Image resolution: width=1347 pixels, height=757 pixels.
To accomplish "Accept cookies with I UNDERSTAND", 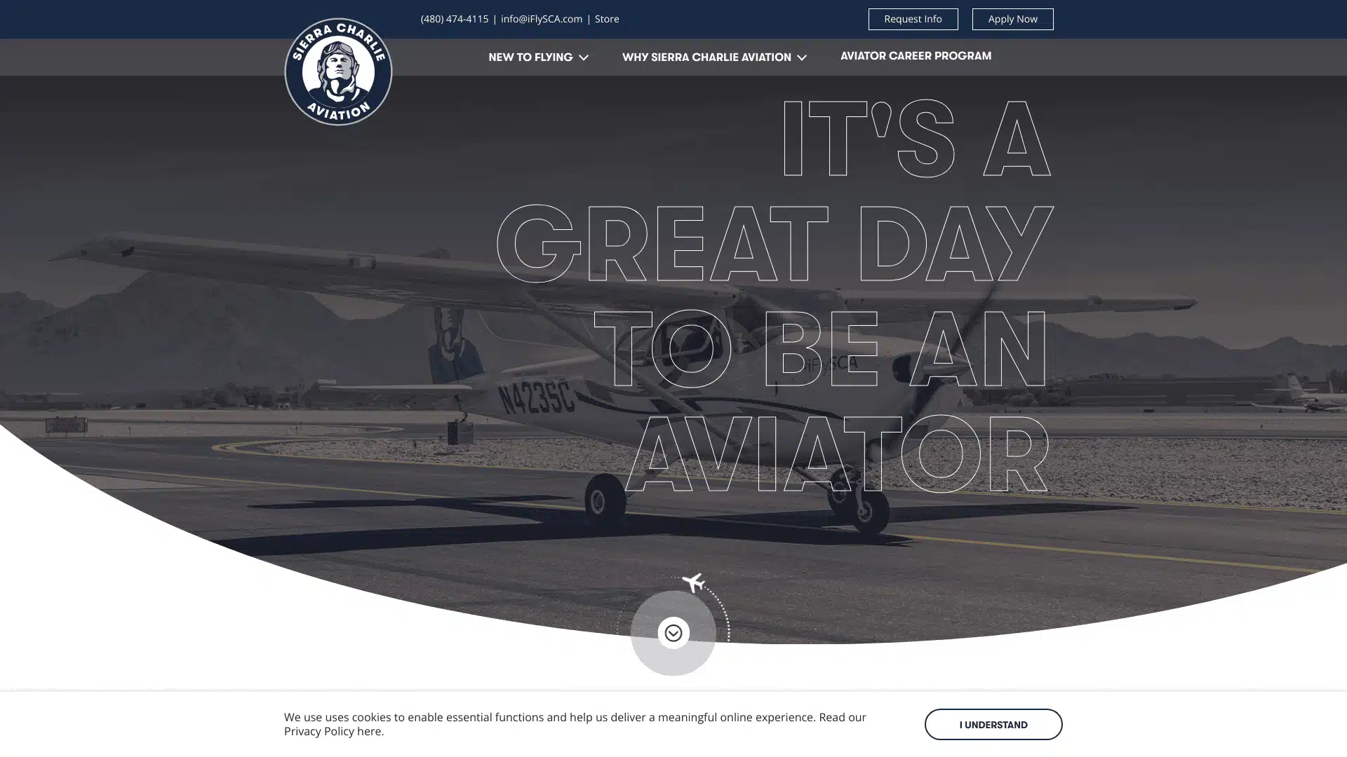I will pyautogui.click(x=993, y=724).
